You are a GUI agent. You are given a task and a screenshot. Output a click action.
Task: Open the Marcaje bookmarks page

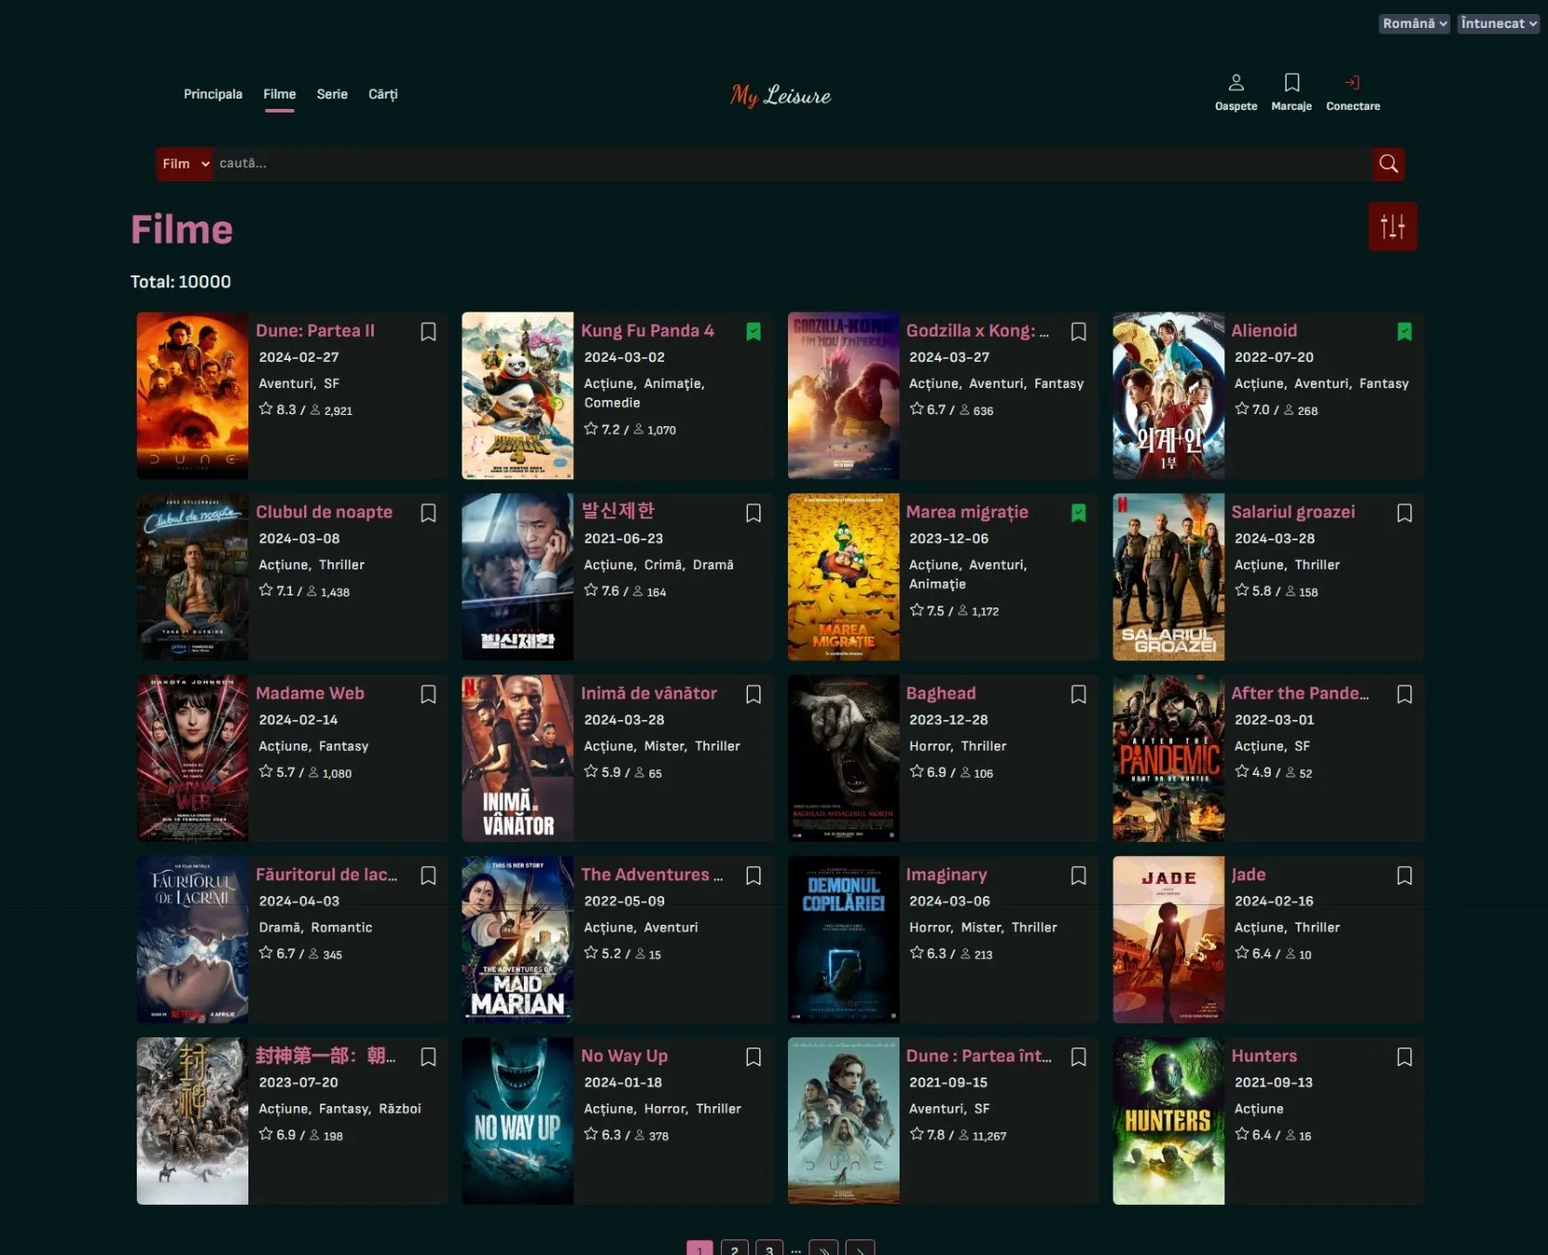coord(1291,92)
